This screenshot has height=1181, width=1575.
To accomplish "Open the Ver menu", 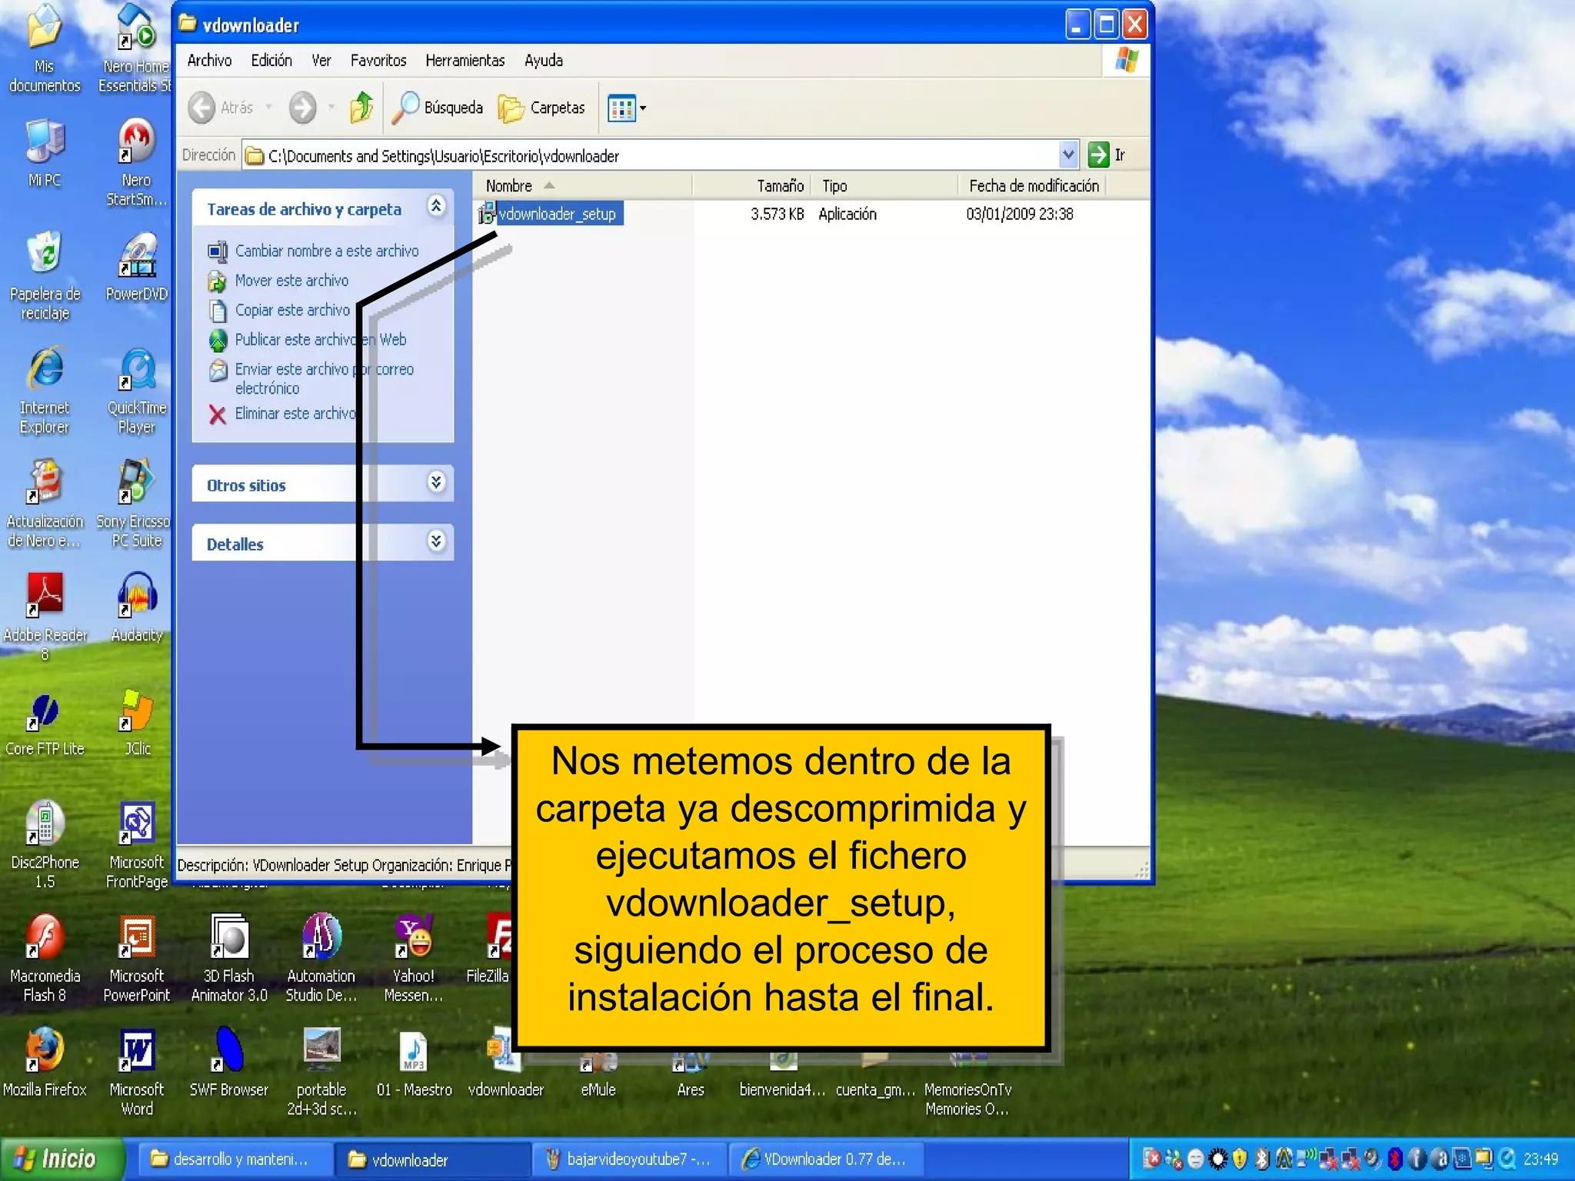I will point(321,61).
